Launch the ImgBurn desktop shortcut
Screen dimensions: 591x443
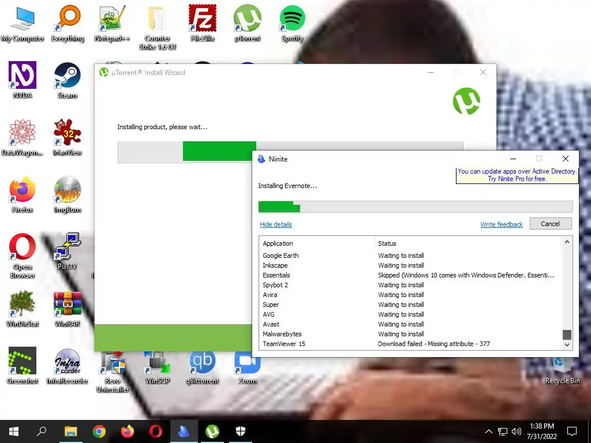pos(68,194)
